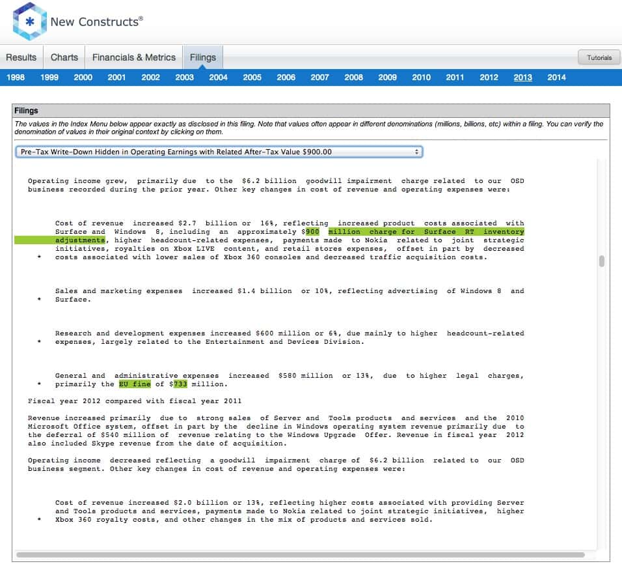Click the '$2.7 billion' cost of revenue increase
622x579 pixels.
[215, 223]
